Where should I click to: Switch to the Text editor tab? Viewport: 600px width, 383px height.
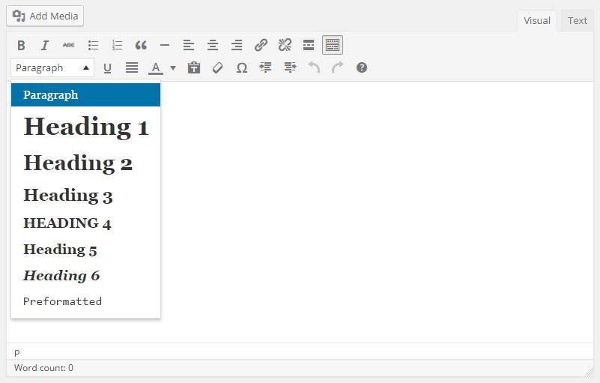click(x=577, y=21)
